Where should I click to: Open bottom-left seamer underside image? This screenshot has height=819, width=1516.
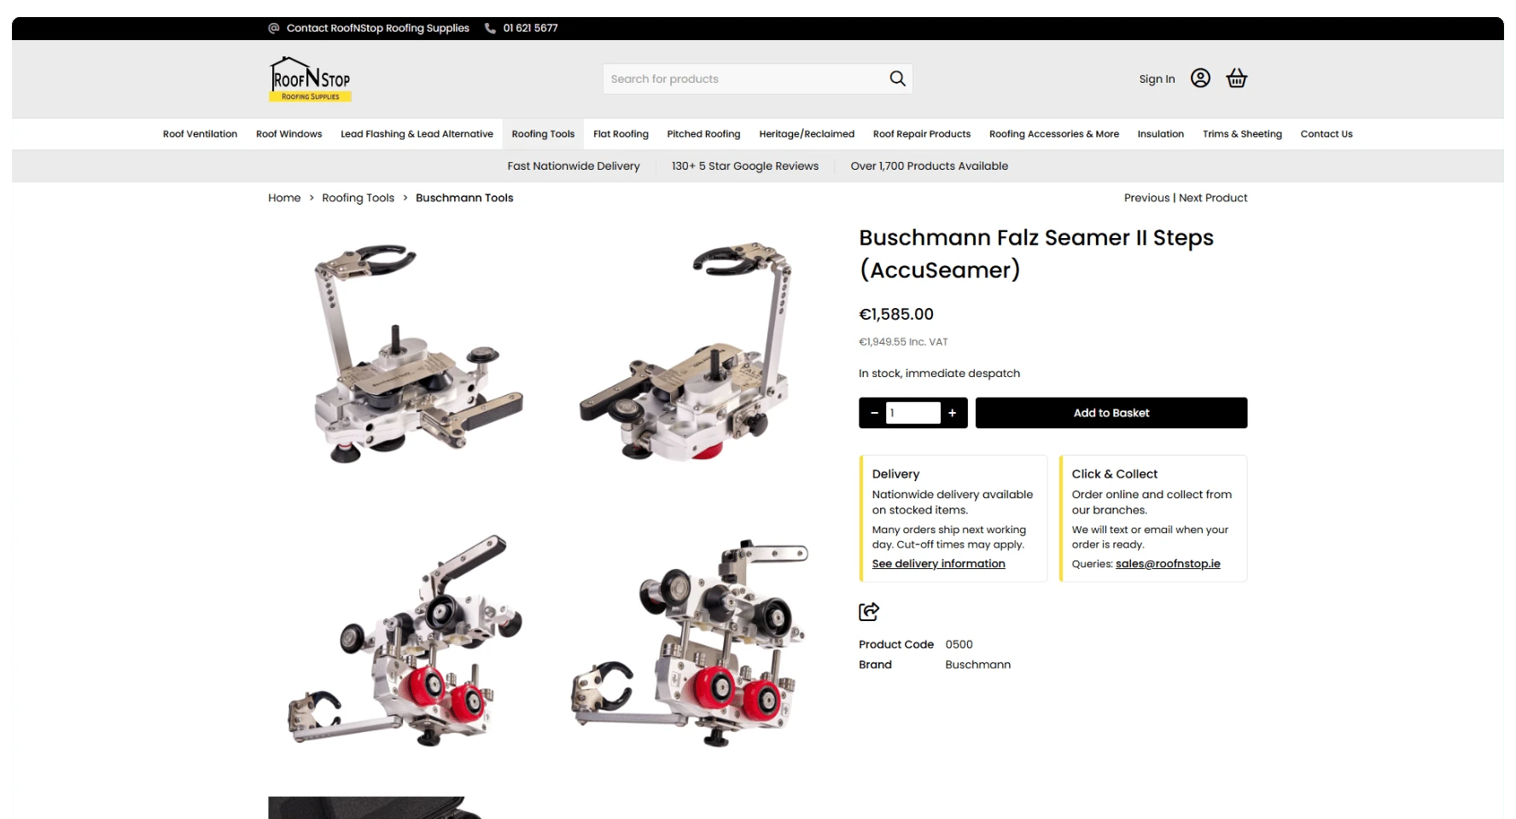click(407, 640)
